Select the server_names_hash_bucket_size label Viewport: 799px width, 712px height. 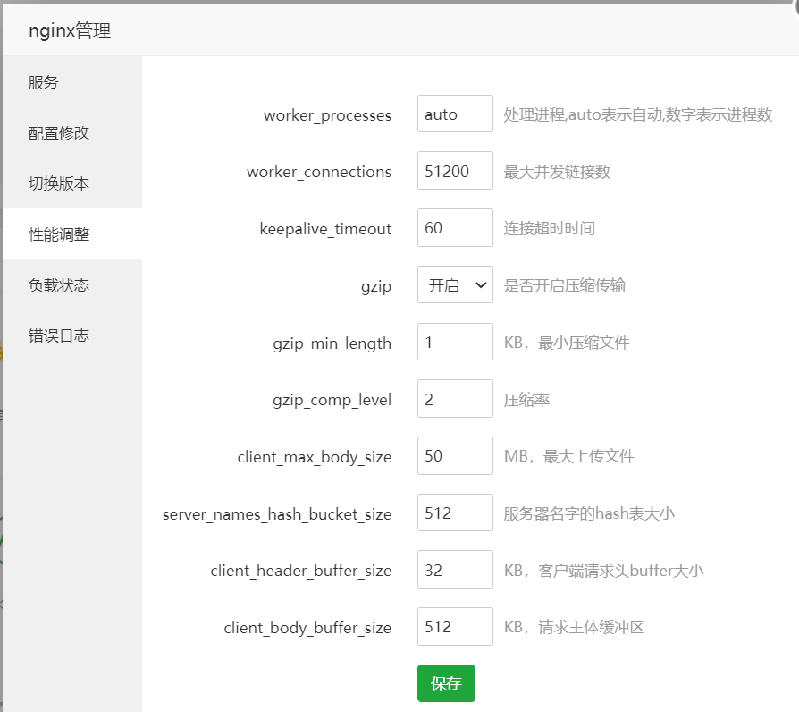click(277, 514)
